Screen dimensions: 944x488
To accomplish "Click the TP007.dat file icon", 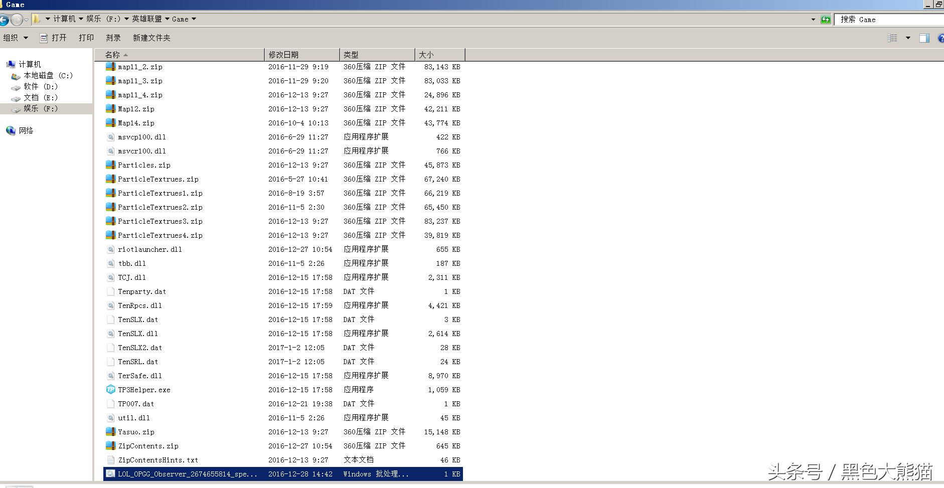I will (x=110, y=404).
